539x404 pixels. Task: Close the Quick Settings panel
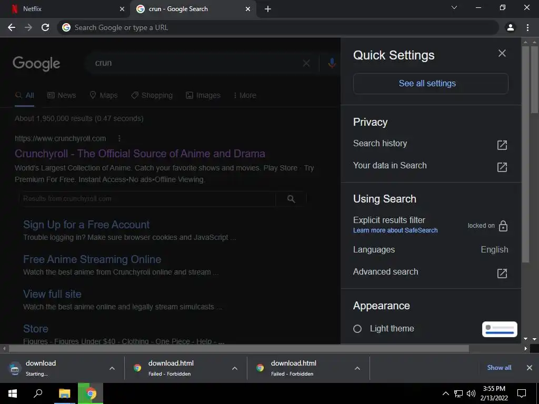[502, 53]
